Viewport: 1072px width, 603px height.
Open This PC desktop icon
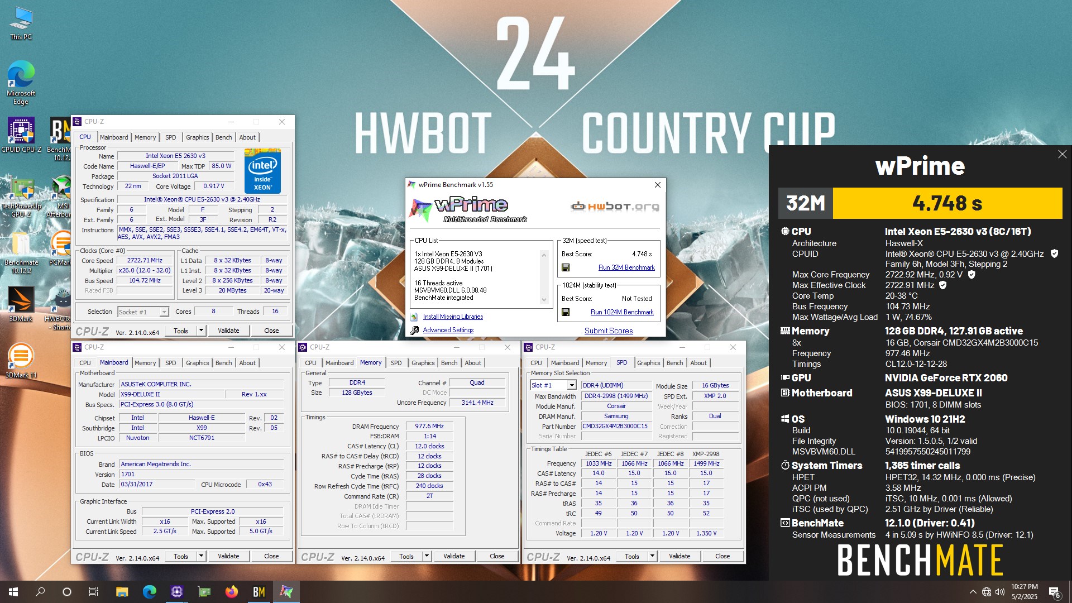pyautogui.click(x=21, y=23)
